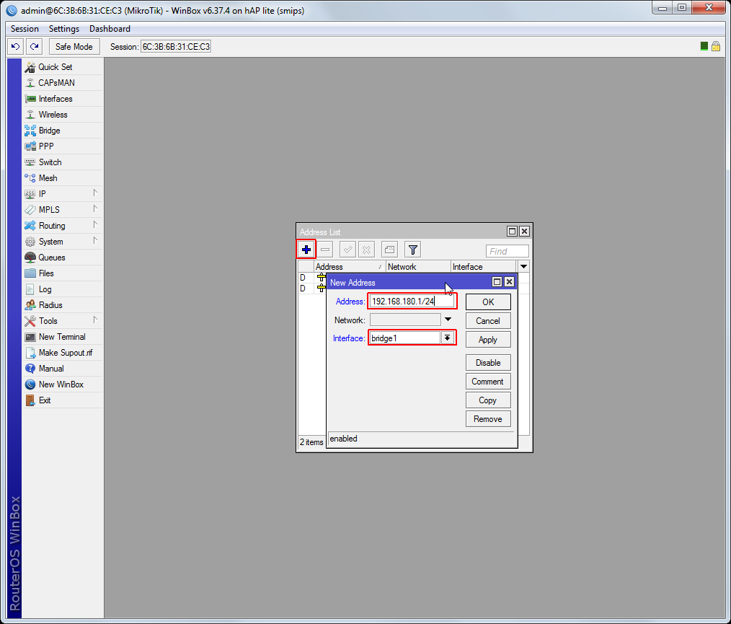Click Apply in the New Address dialog
The image size is (731, 624).
pos(488,340)
